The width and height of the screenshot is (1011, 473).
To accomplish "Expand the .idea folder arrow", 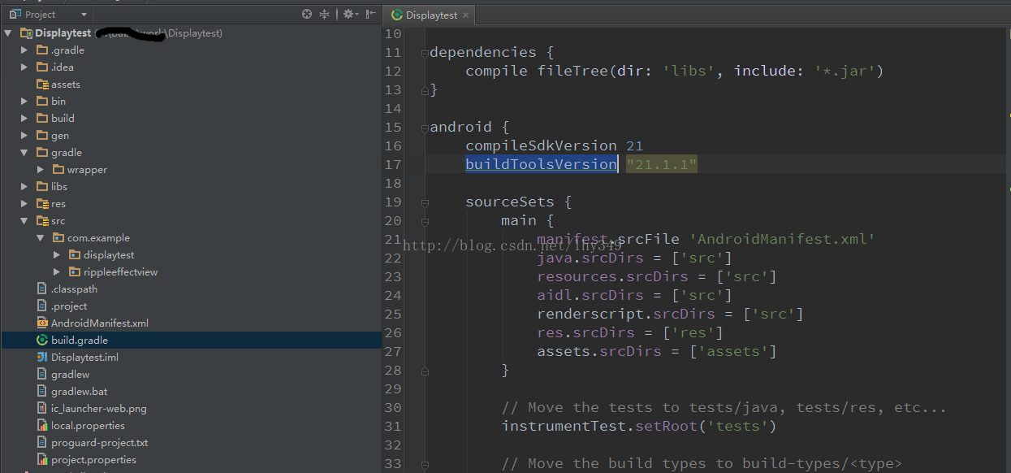I will click(x=24, y=67).
